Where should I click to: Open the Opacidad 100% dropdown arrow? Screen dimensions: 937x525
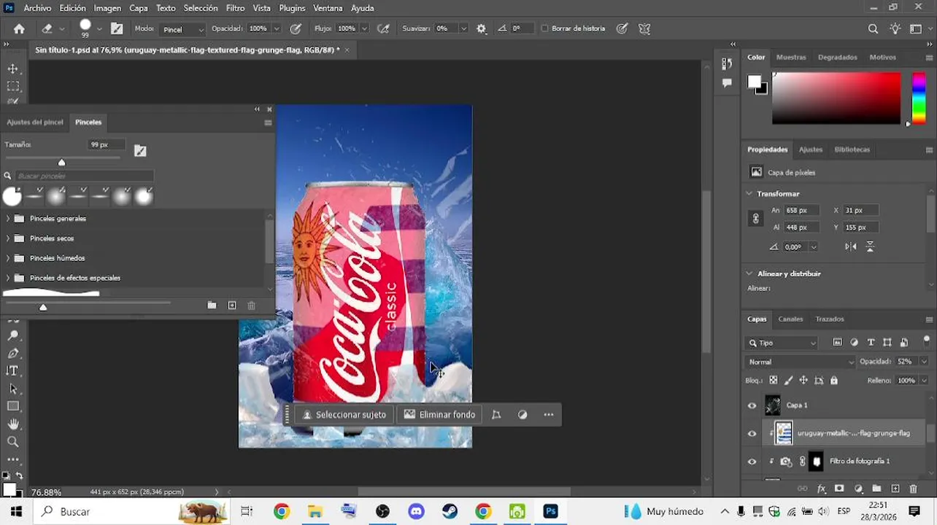(x=276, y=28)
